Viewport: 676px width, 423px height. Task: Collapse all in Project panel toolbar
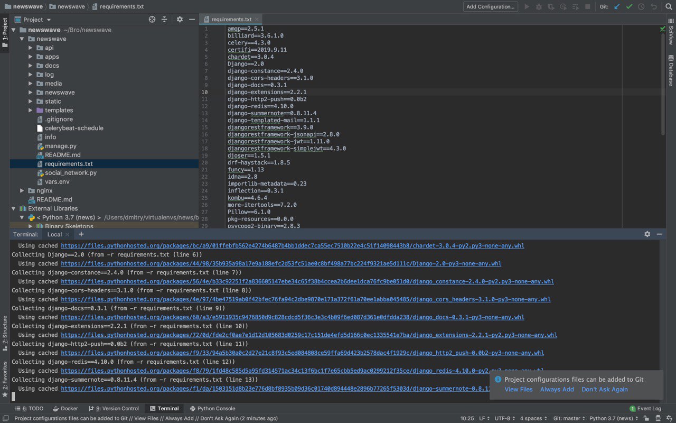pos(164,20)
